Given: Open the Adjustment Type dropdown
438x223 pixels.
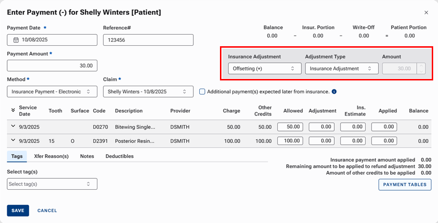Looking at the screenshot, I should pos(341,68).
